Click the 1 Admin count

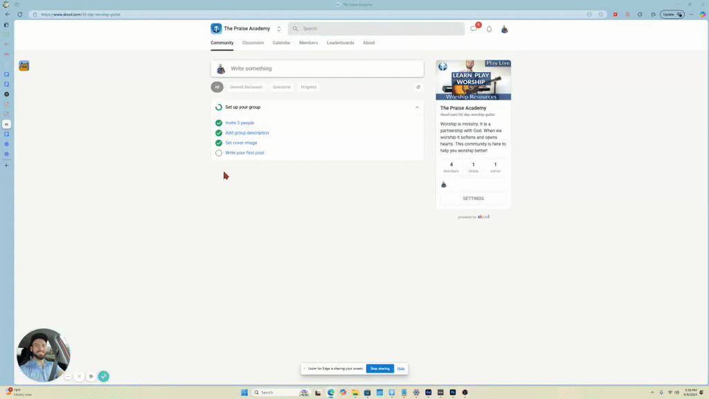tap(495, 168)
